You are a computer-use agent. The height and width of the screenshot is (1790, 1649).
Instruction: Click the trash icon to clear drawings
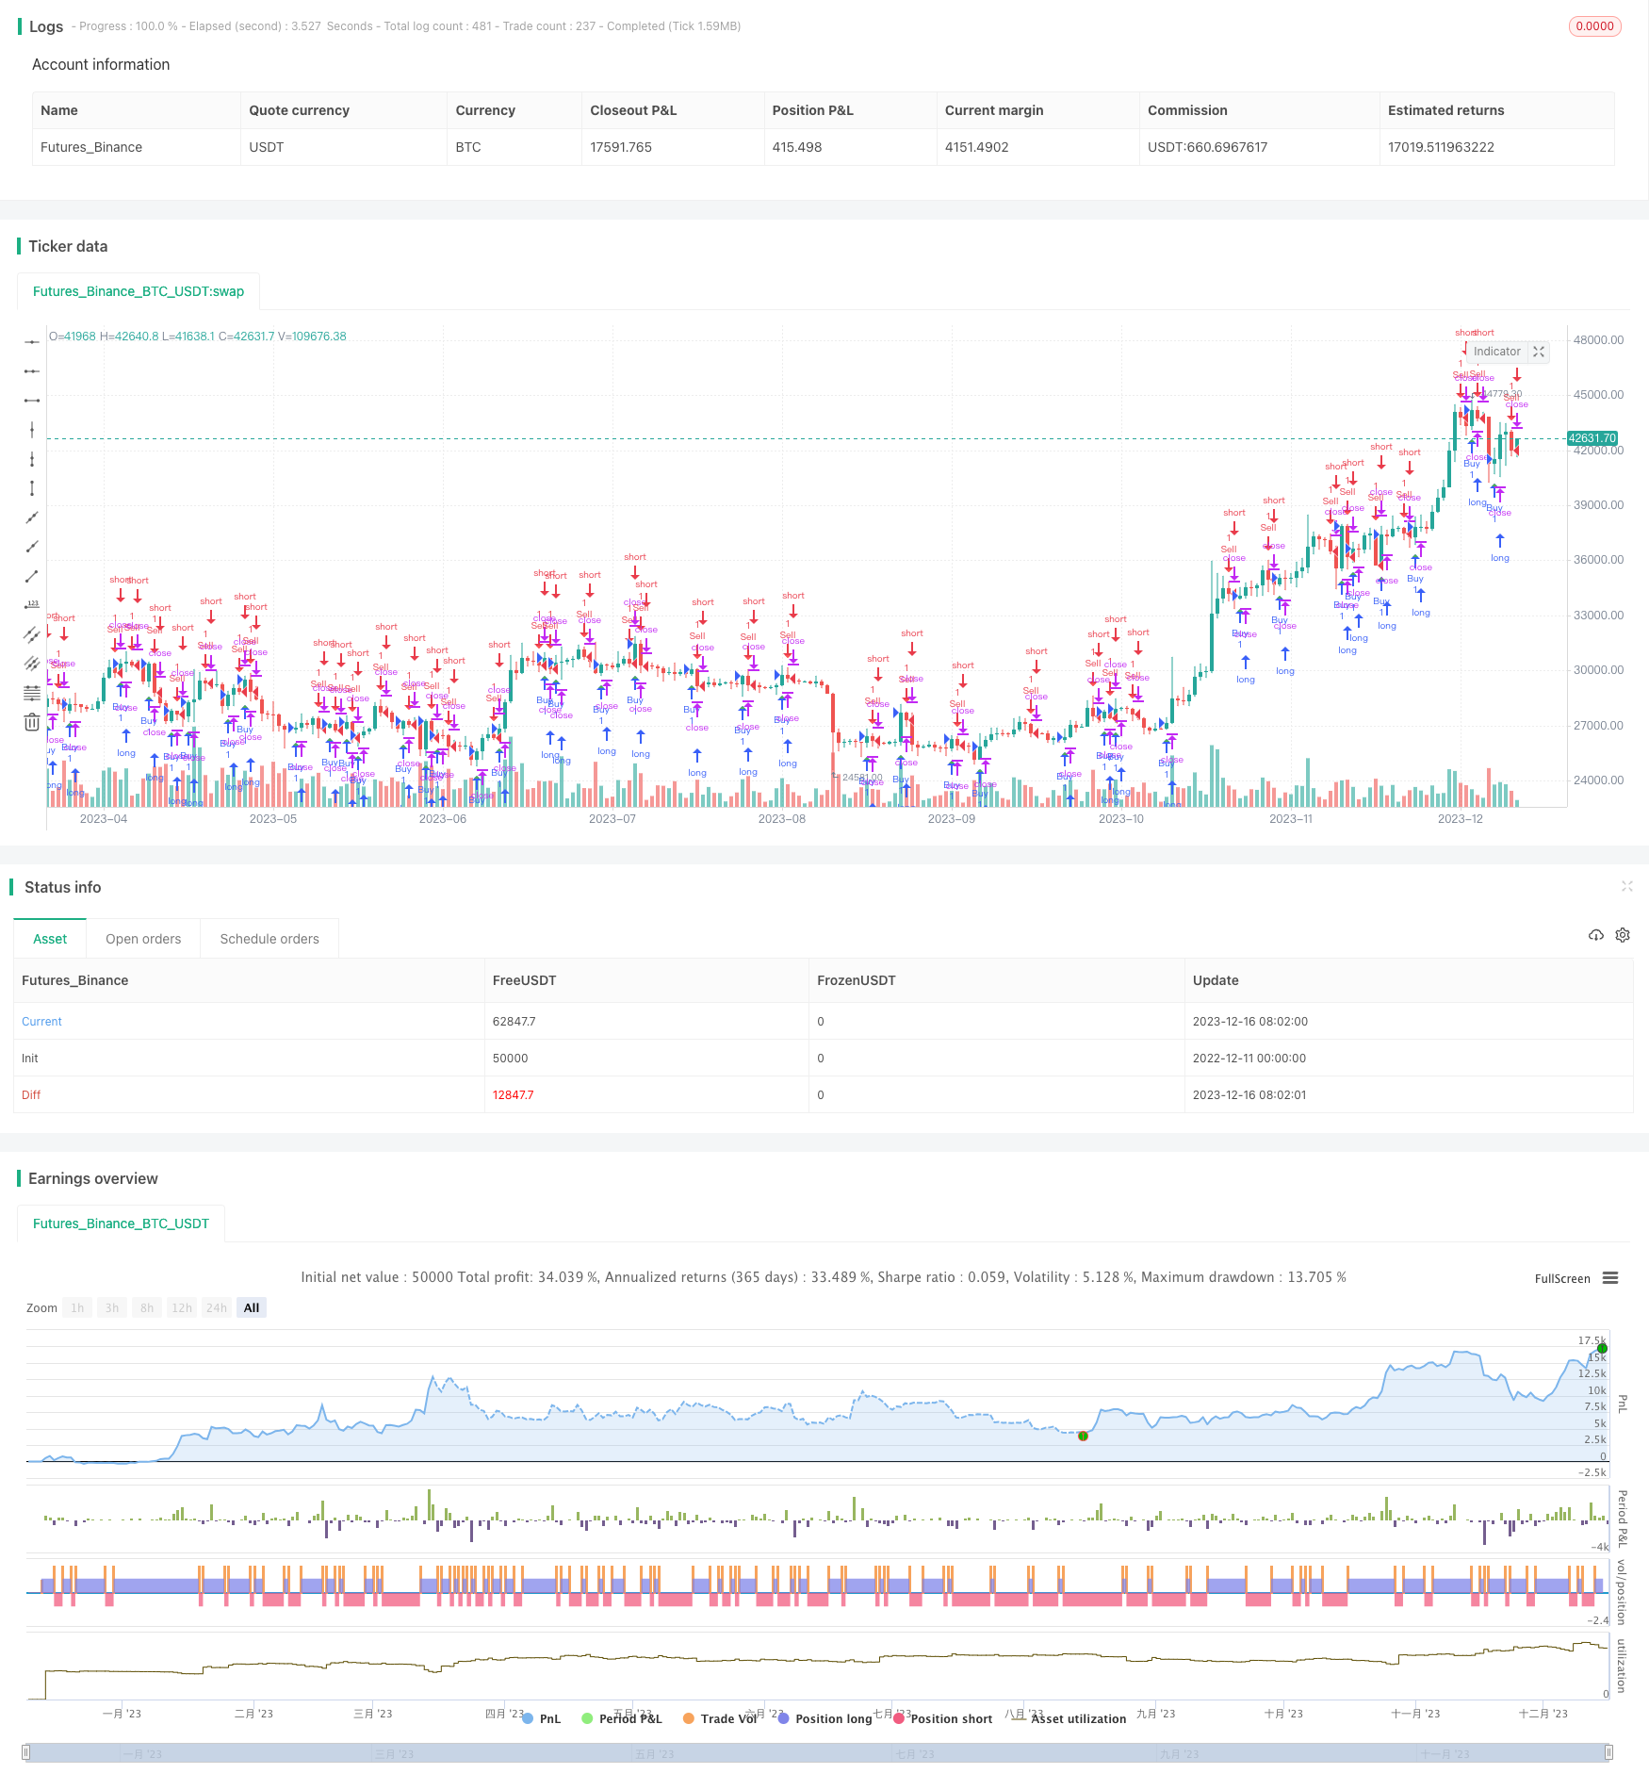pyautogui.click(x=32, y=723)
